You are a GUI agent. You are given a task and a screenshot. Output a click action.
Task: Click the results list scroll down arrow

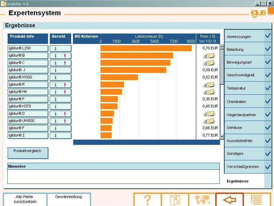[222, 137]
